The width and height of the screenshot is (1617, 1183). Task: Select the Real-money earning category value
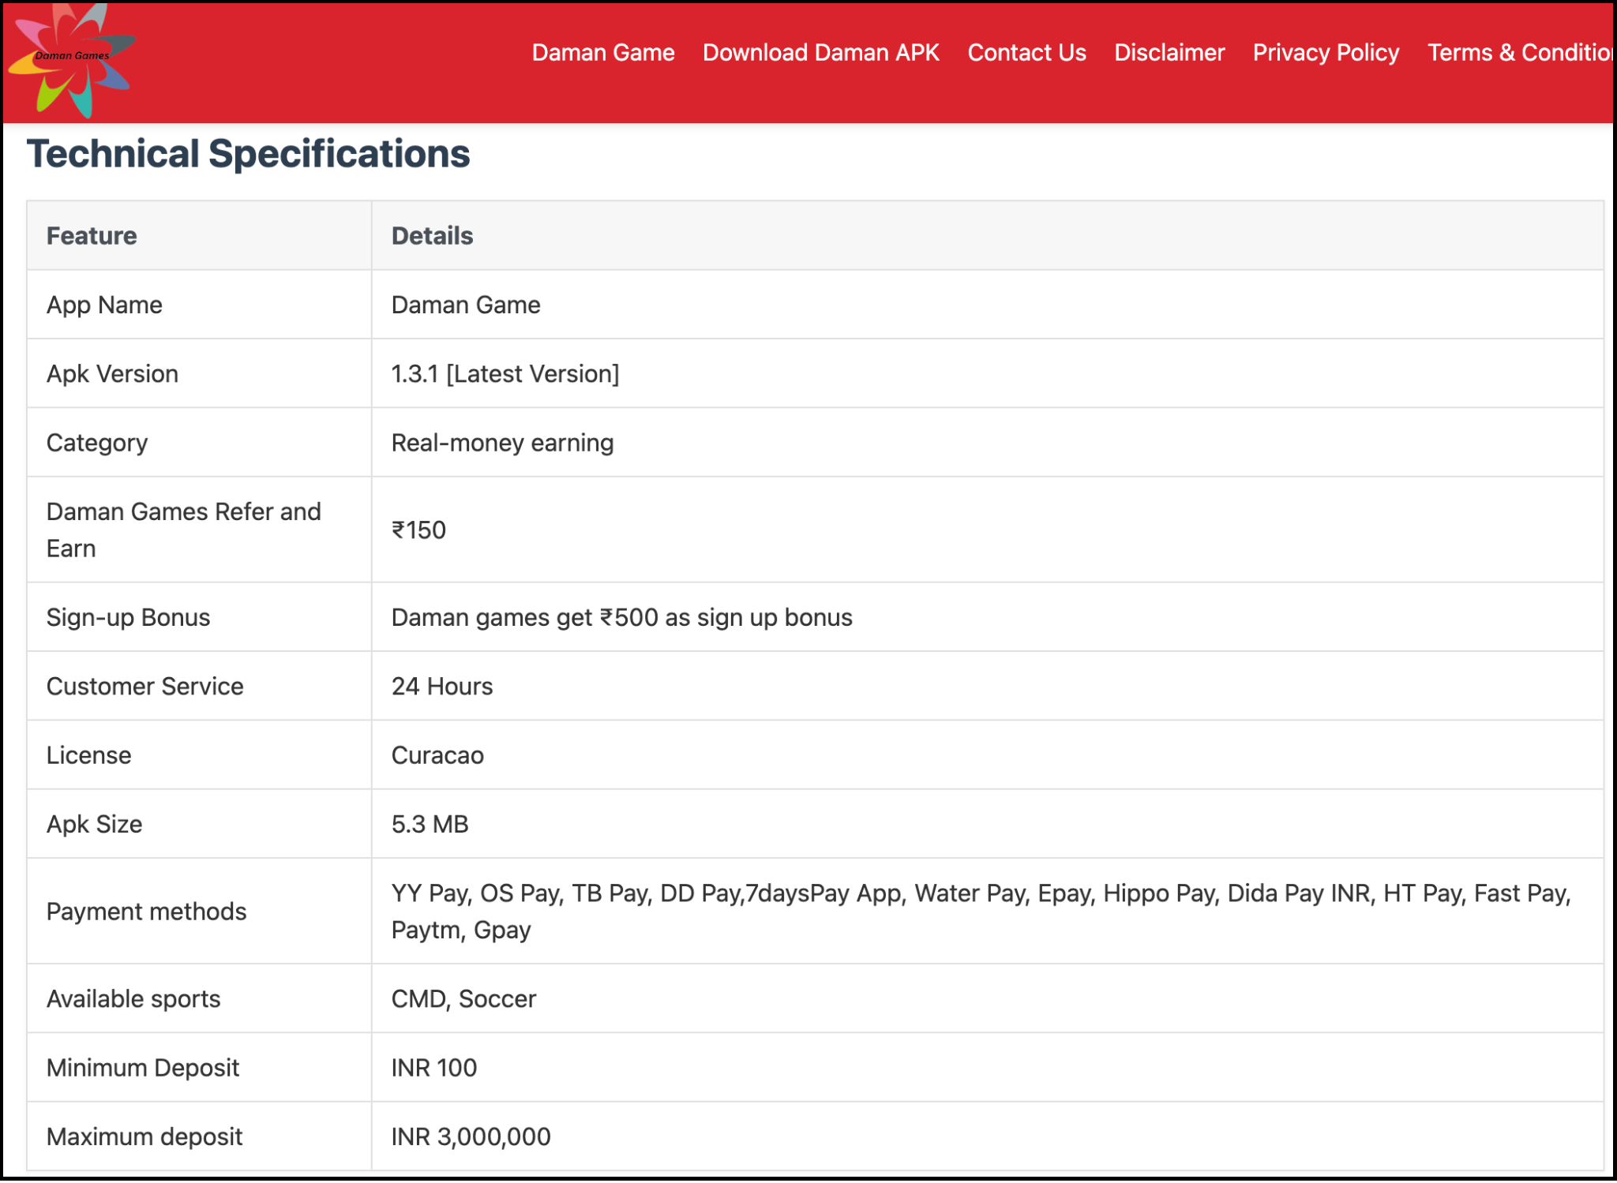click(x=501, y=442)
